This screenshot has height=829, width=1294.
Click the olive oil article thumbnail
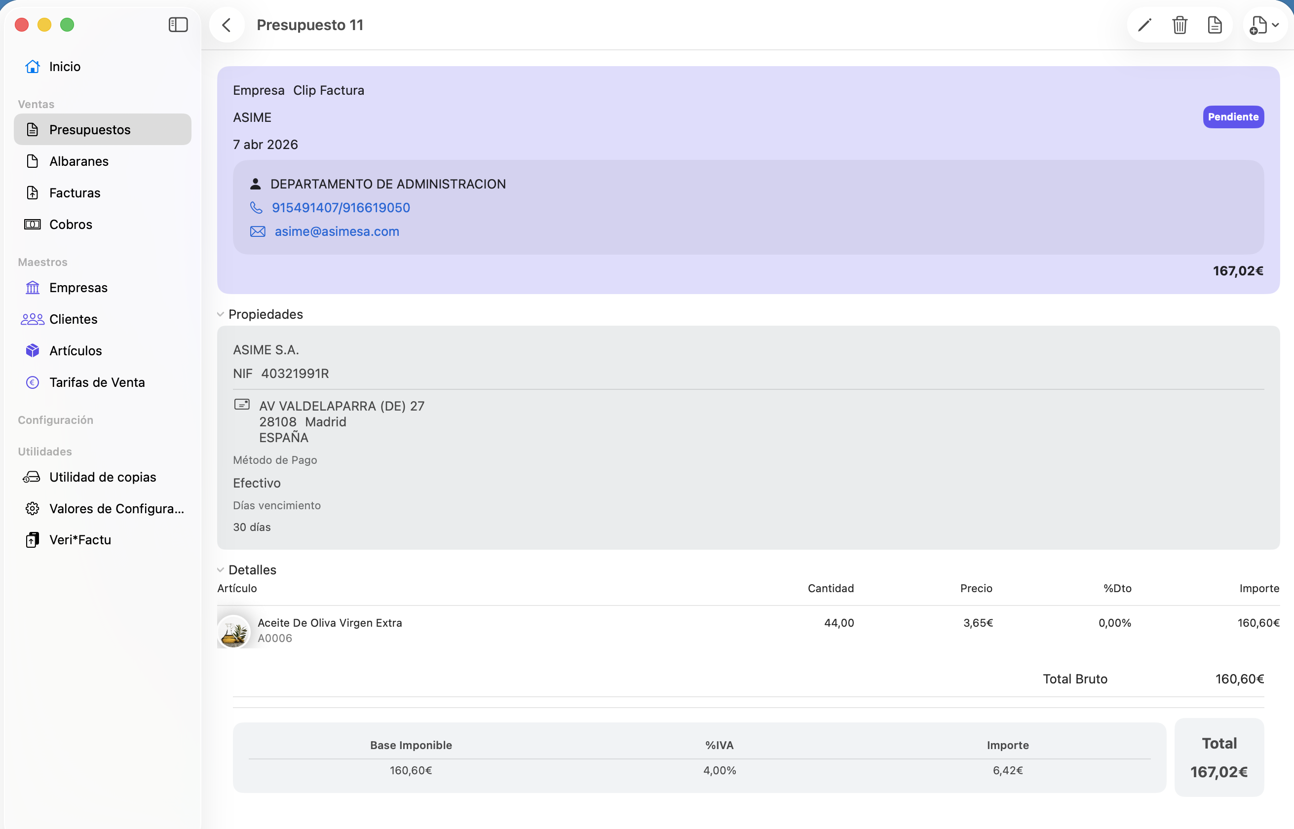point(233,632)
